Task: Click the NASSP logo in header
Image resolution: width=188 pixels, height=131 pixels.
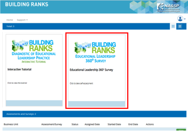Action: 168,8
